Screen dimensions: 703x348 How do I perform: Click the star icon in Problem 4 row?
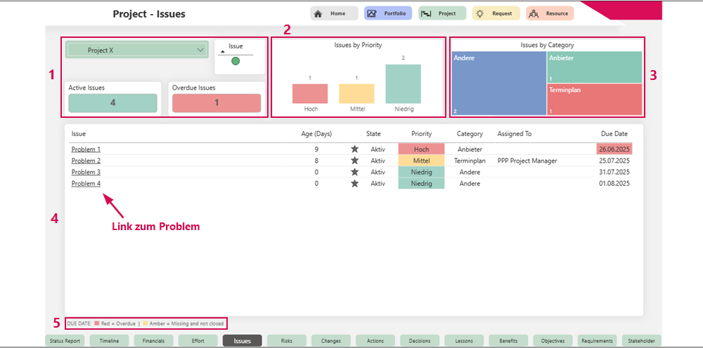(354, 183)
